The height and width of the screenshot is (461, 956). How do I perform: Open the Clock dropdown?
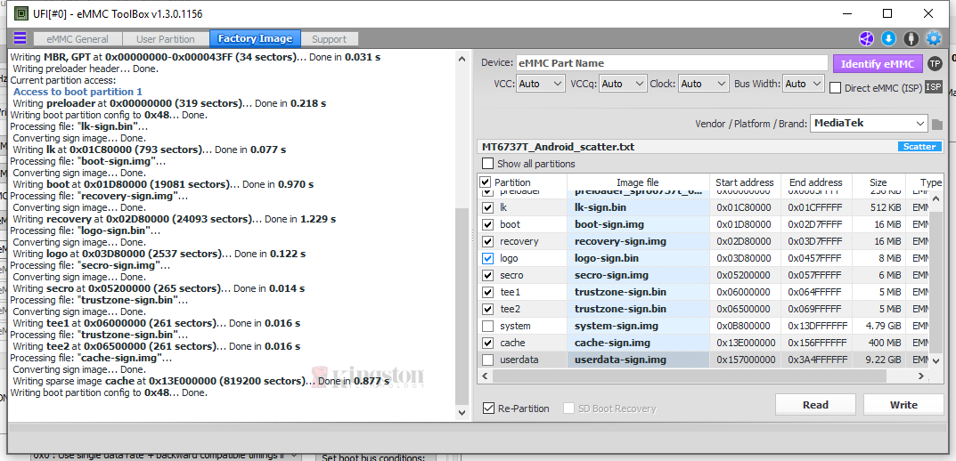point(704,84)
